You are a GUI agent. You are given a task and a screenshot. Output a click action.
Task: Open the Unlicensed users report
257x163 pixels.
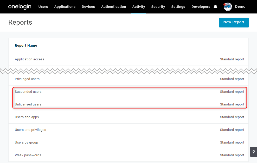(x=128, y=104)
